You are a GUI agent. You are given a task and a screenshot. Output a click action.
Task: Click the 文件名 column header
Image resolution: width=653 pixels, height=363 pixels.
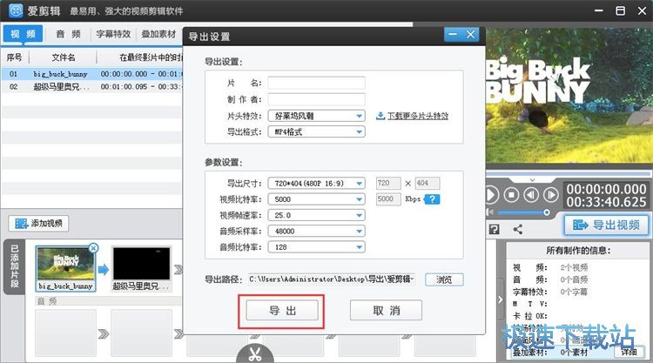coord(64,57)
